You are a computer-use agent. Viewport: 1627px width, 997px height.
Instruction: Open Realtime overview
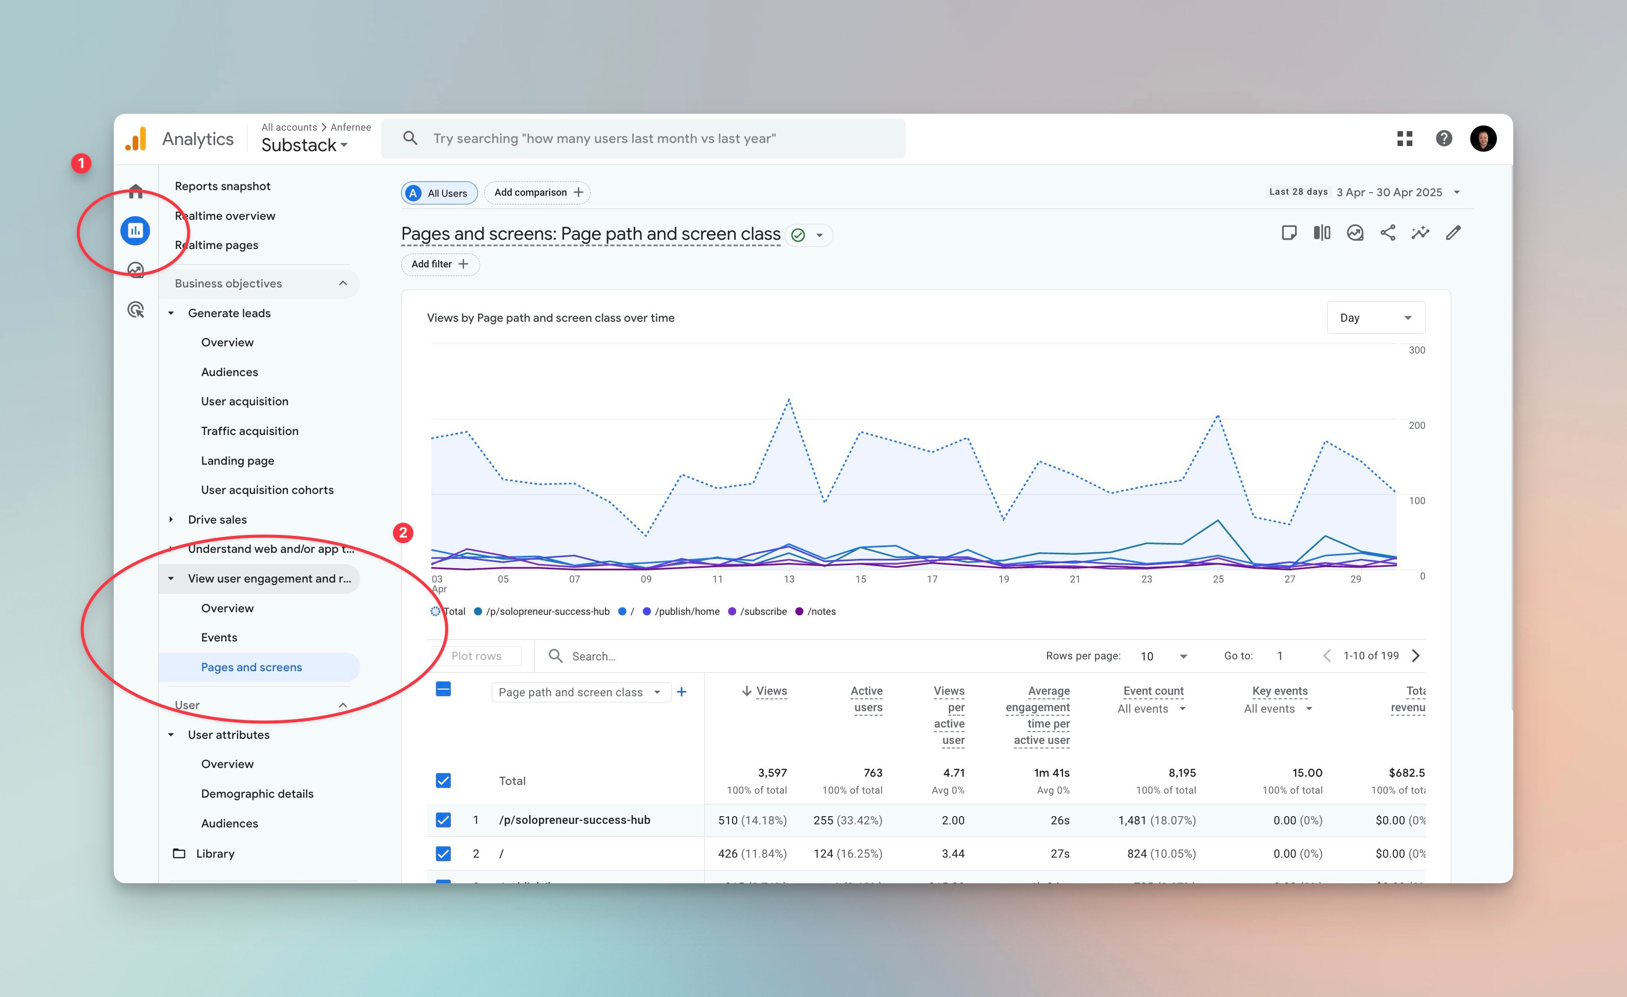click(x=225, y=216)
